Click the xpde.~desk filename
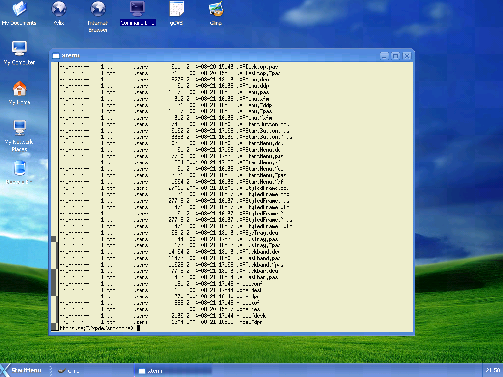Image resolution: width=503 pixels, height=377 pixels. click(x=251, y=316)
